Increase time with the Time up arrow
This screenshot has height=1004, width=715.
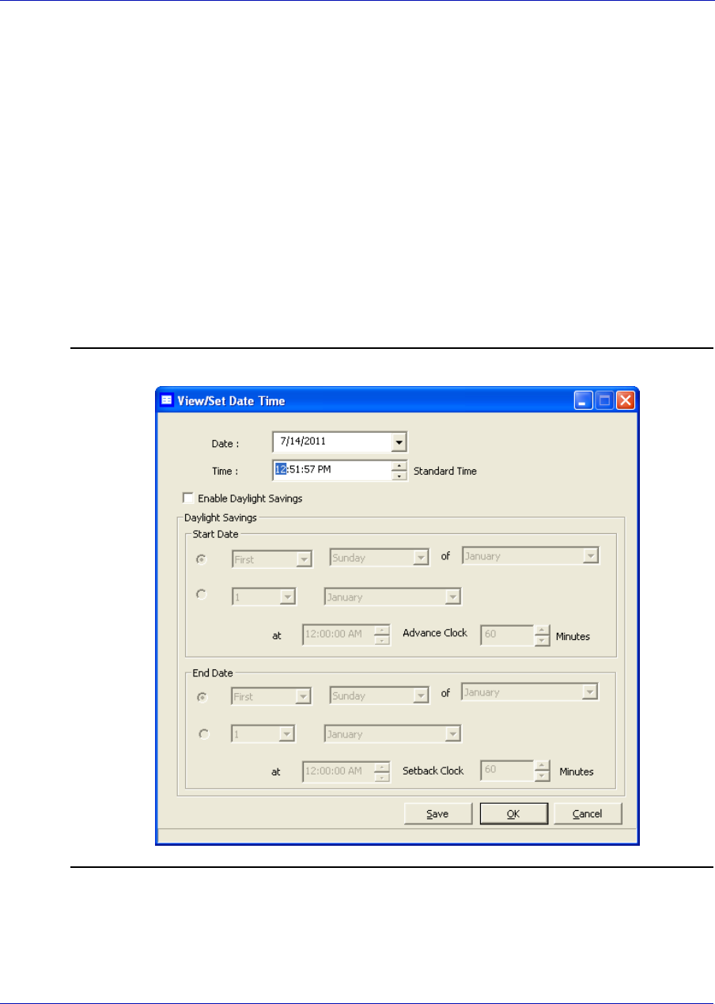399,465
